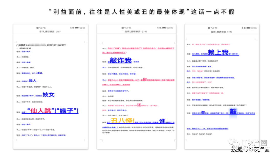Click the large orange phrase 丑八怪!
This screenshot has height=155, width=276.
[123, 121]
